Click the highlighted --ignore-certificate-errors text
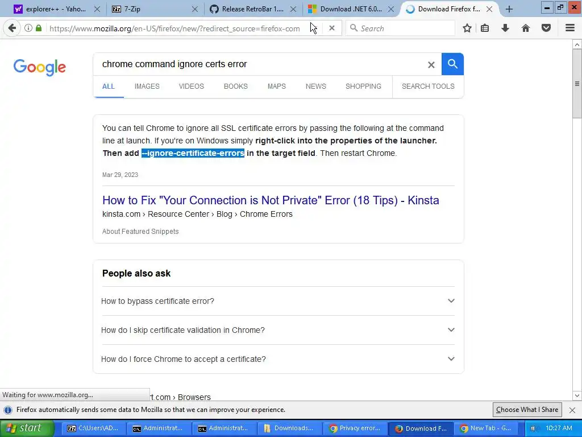 click(x=193, y=153)
